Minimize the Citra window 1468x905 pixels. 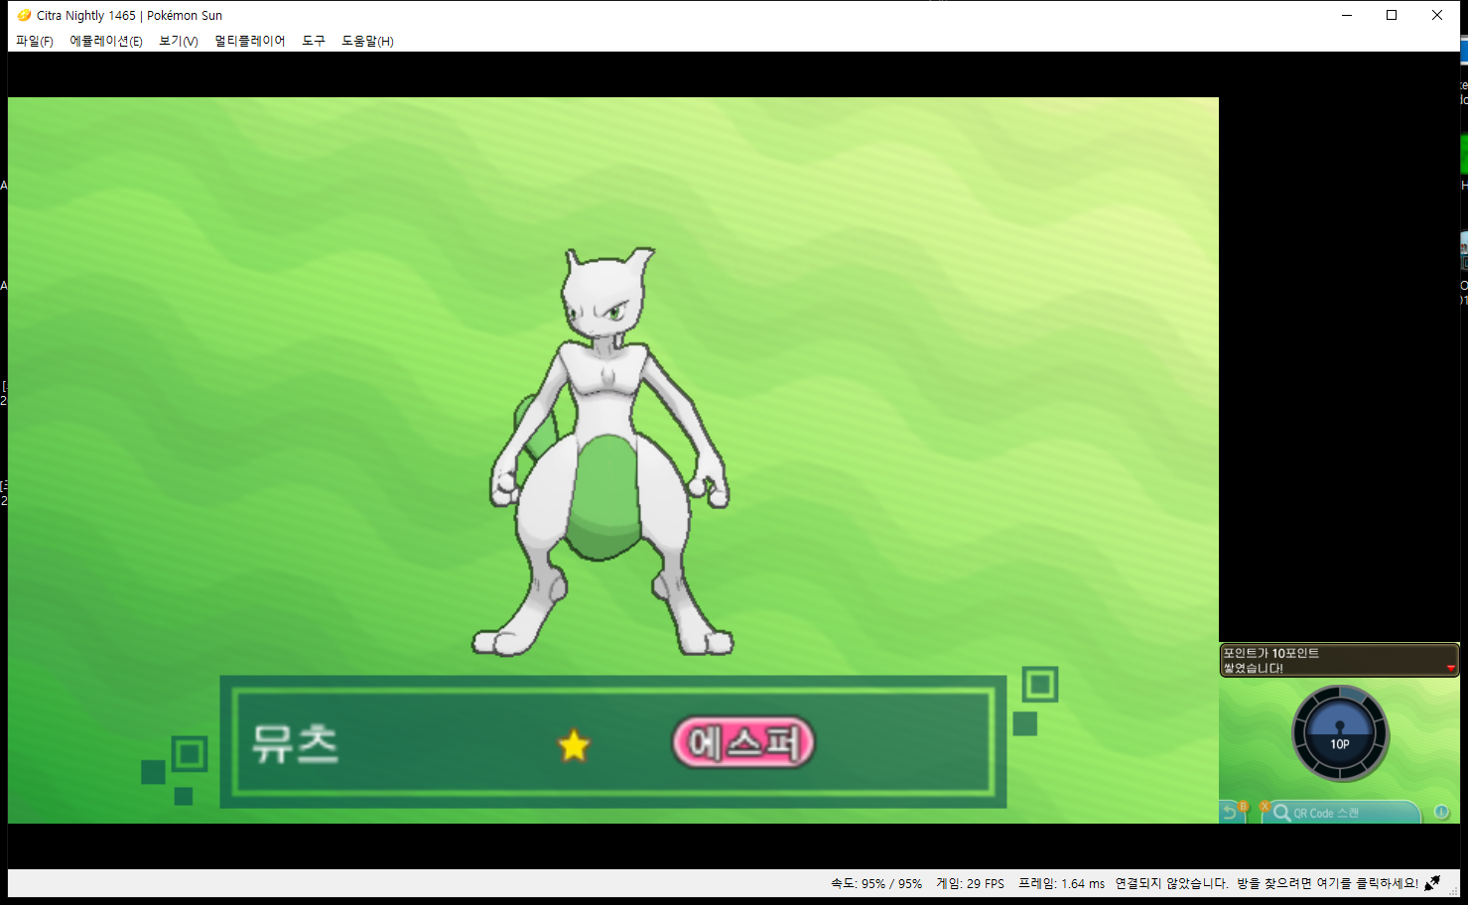coord(1347,15)
